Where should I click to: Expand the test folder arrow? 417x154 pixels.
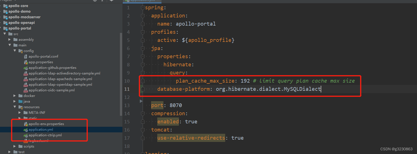point(10,152)
